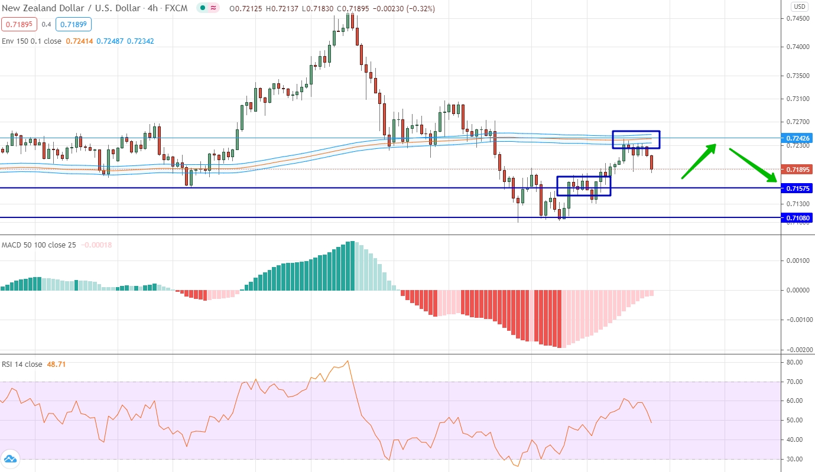Click the 0.73500 price scale value

coord(798,76)
